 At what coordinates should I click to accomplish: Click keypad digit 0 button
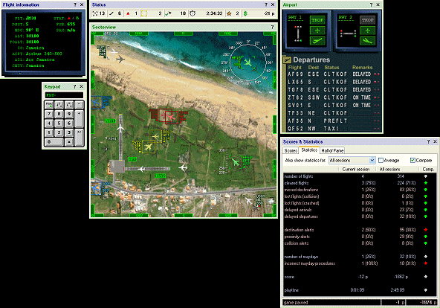(x=54, y=142)
